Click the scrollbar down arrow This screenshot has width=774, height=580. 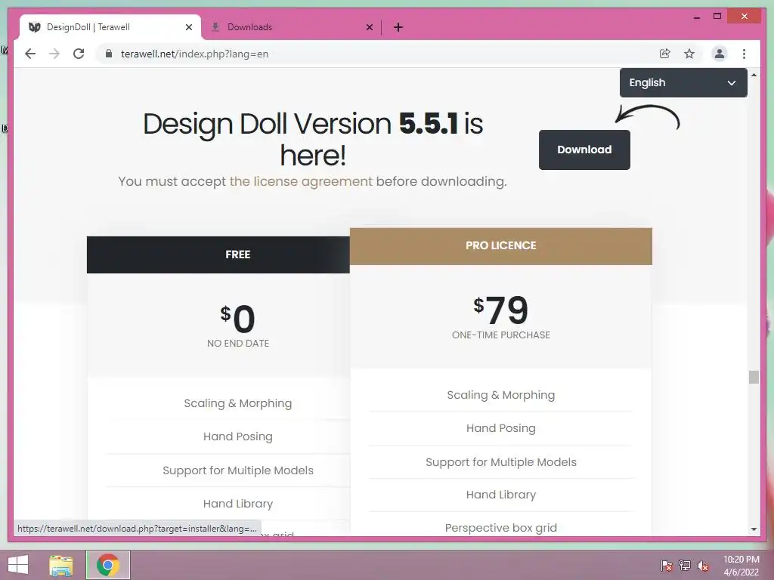click(754, 529)
